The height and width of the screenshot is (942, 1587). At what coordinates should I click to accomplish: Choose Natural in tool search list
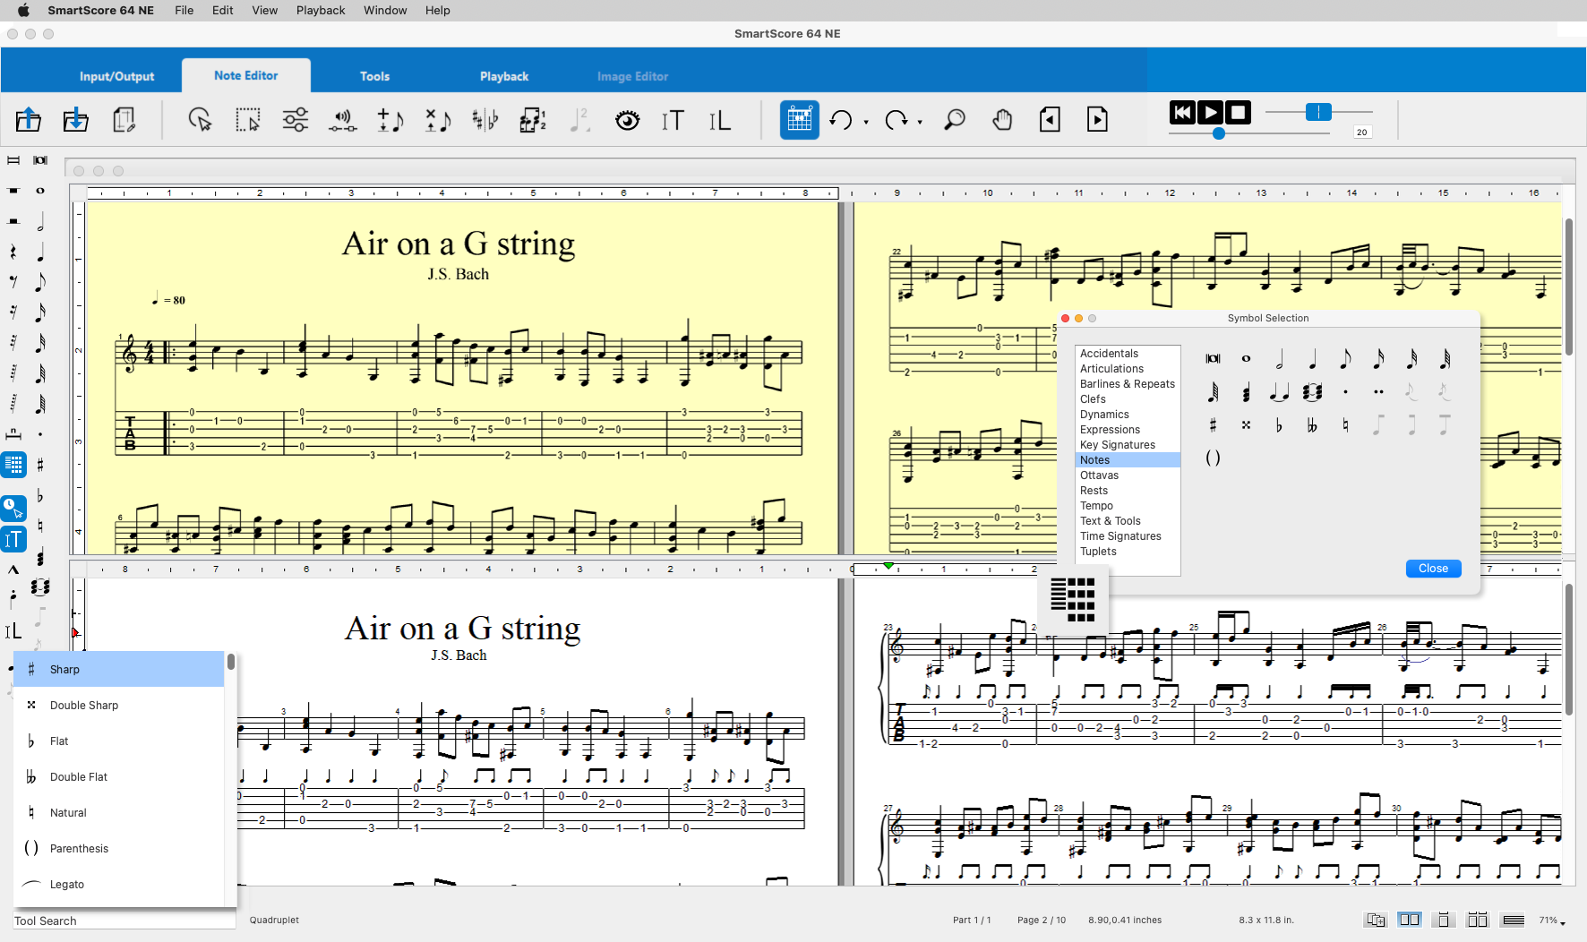point(118,812)
